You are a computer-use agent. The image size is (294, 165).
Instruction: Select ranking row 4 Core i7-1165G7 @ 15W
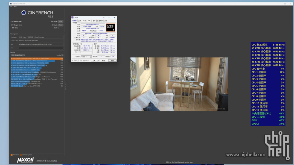coord(37,65)
